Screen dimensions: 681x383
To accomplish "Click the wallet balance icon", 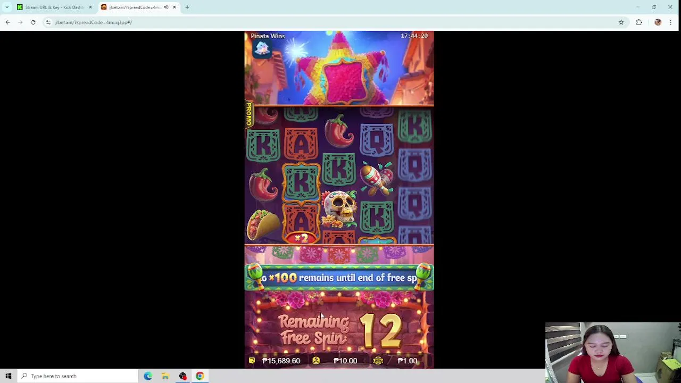I will 252,361.
